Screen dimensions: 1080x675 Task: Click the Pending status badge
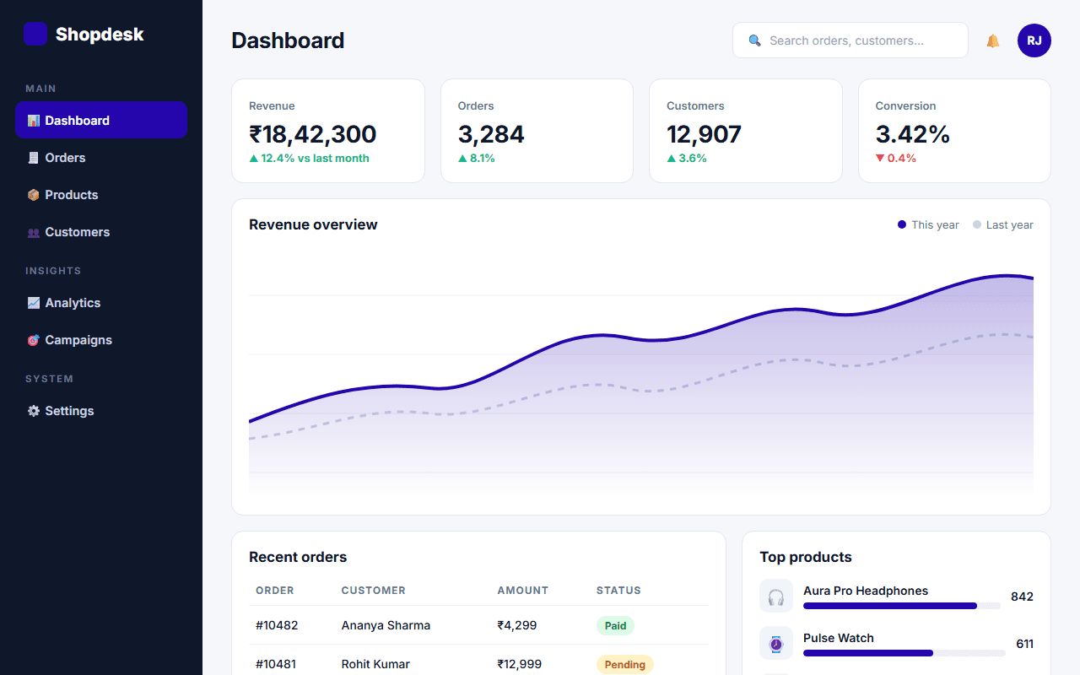625,664
